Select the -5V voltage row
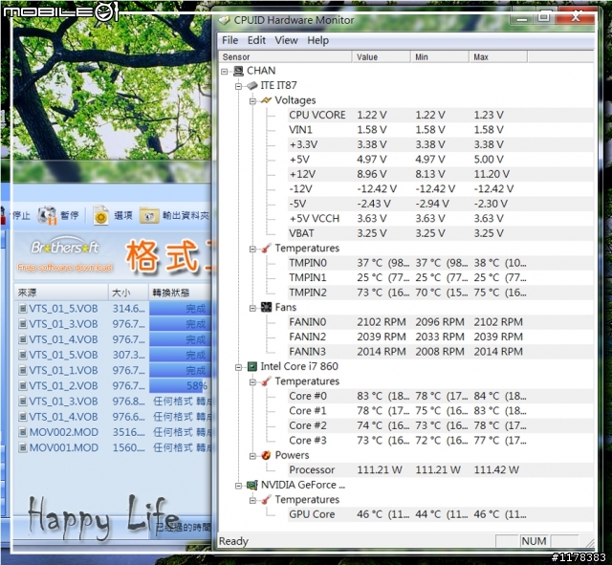612x565 pixels. coord(440,204)
